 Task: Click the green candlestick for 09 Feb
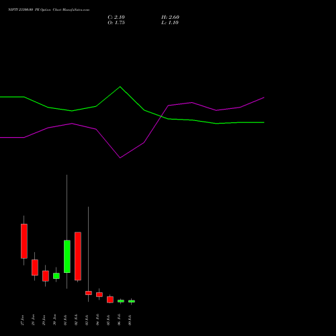click(132, 301)
